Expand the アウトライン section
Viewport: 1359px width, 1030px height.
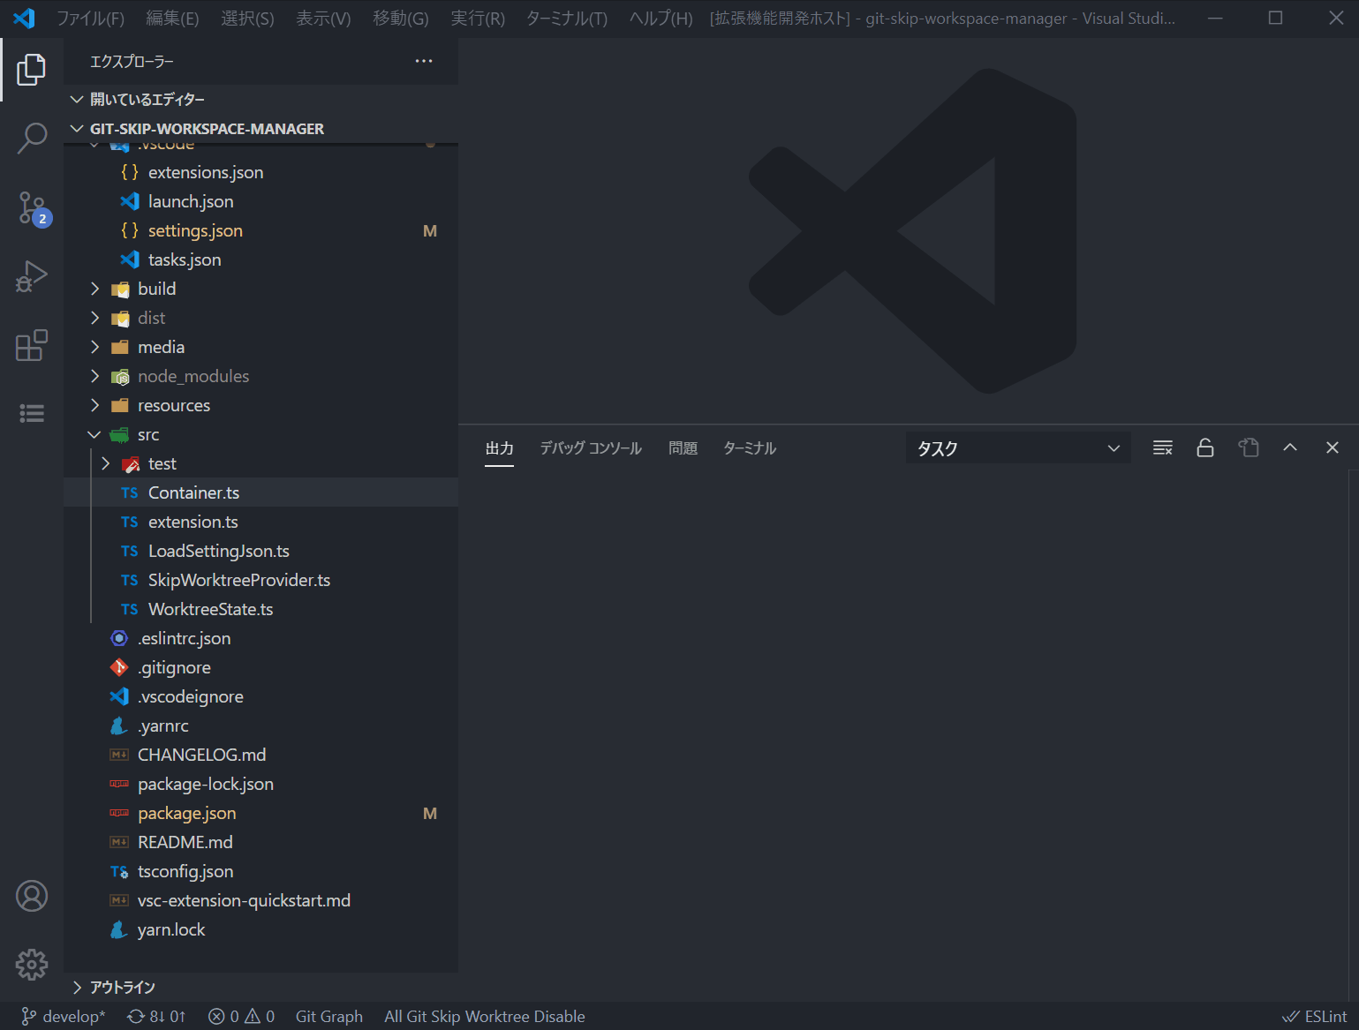pos(260,987)
